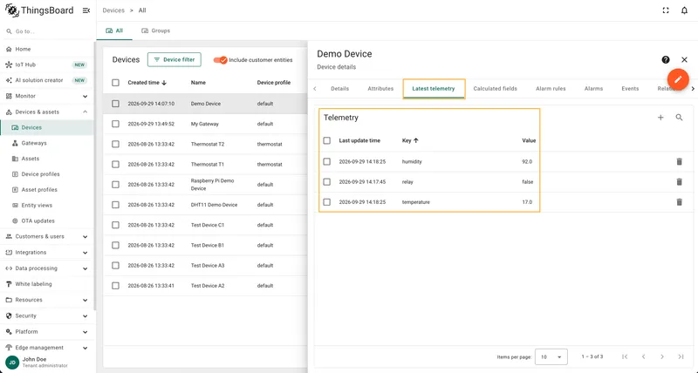Open the Raspberry Pi Demo Device row
698x373 pixels.
[205, 185]
